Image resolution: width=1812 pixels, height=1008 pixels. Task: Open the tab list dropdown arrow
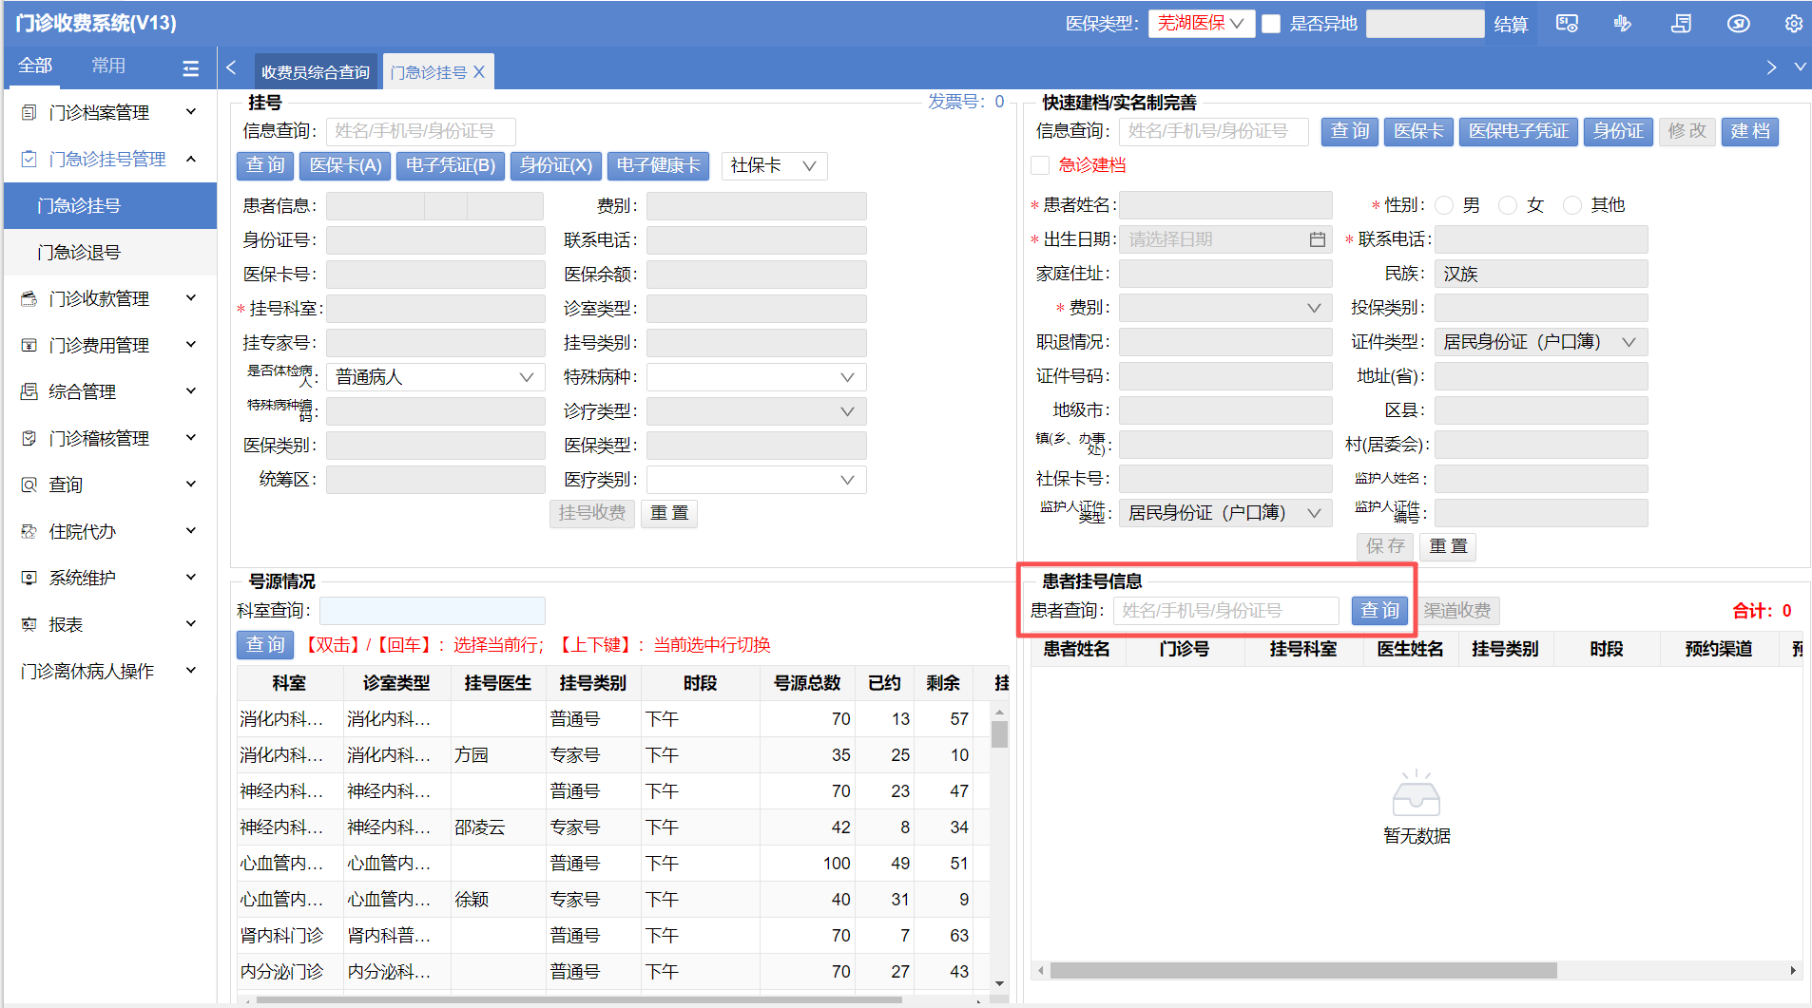point(1800,67)
